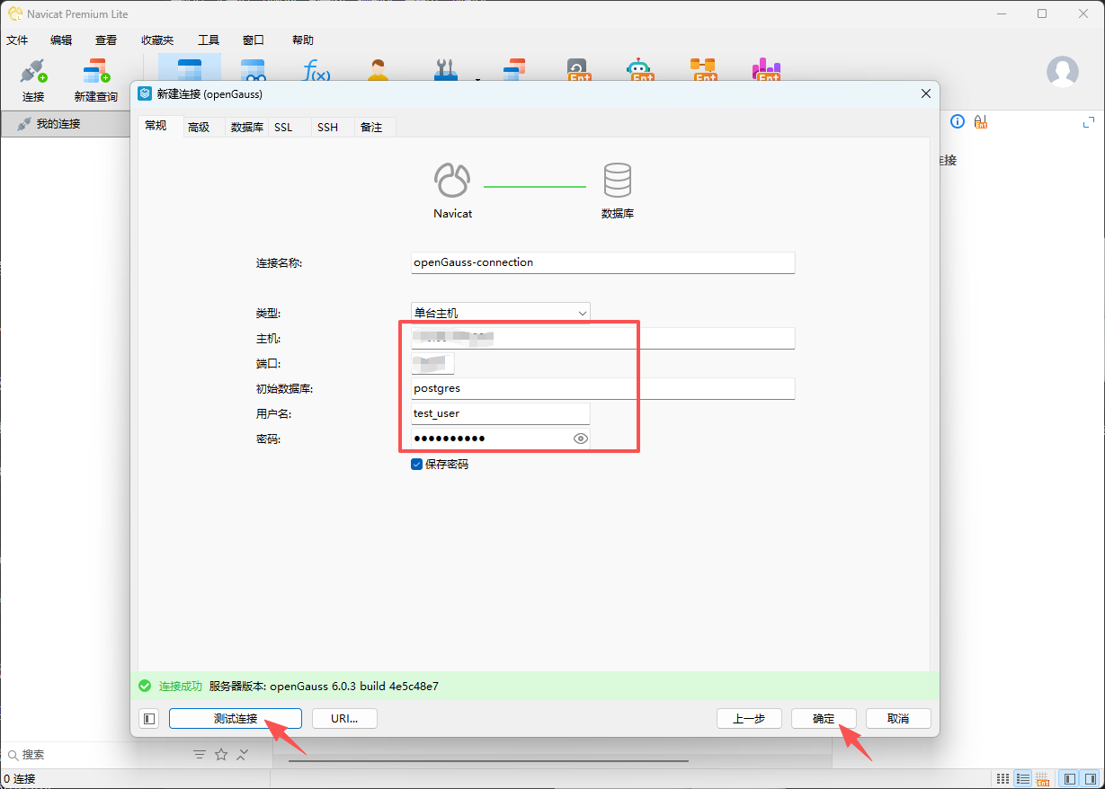Switch to grid view in status bar
The width and height of the screenshot is (1105, 789).
pos(1003,778)
